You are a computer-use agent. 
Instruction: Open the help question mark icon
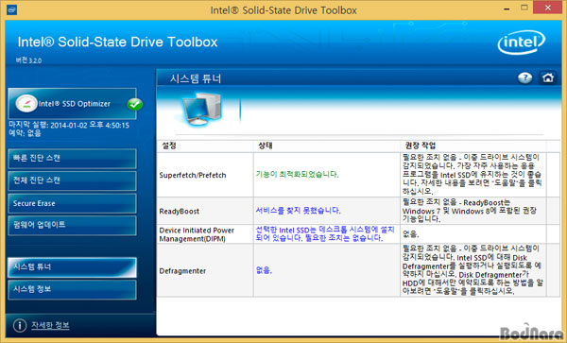point(524,77)
